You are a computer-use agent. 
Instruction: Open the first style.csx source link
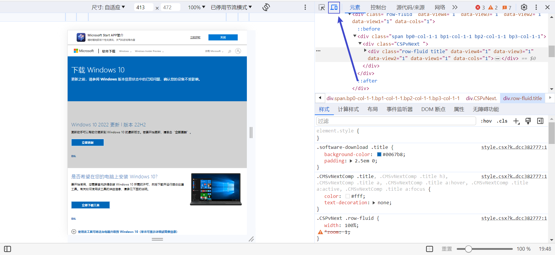pyautogui.click(x=514, y=147)
